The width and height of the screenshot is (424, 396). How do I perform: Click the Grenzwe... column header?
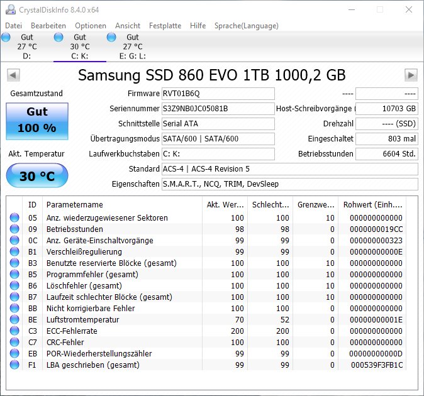[x=316, y=204]
